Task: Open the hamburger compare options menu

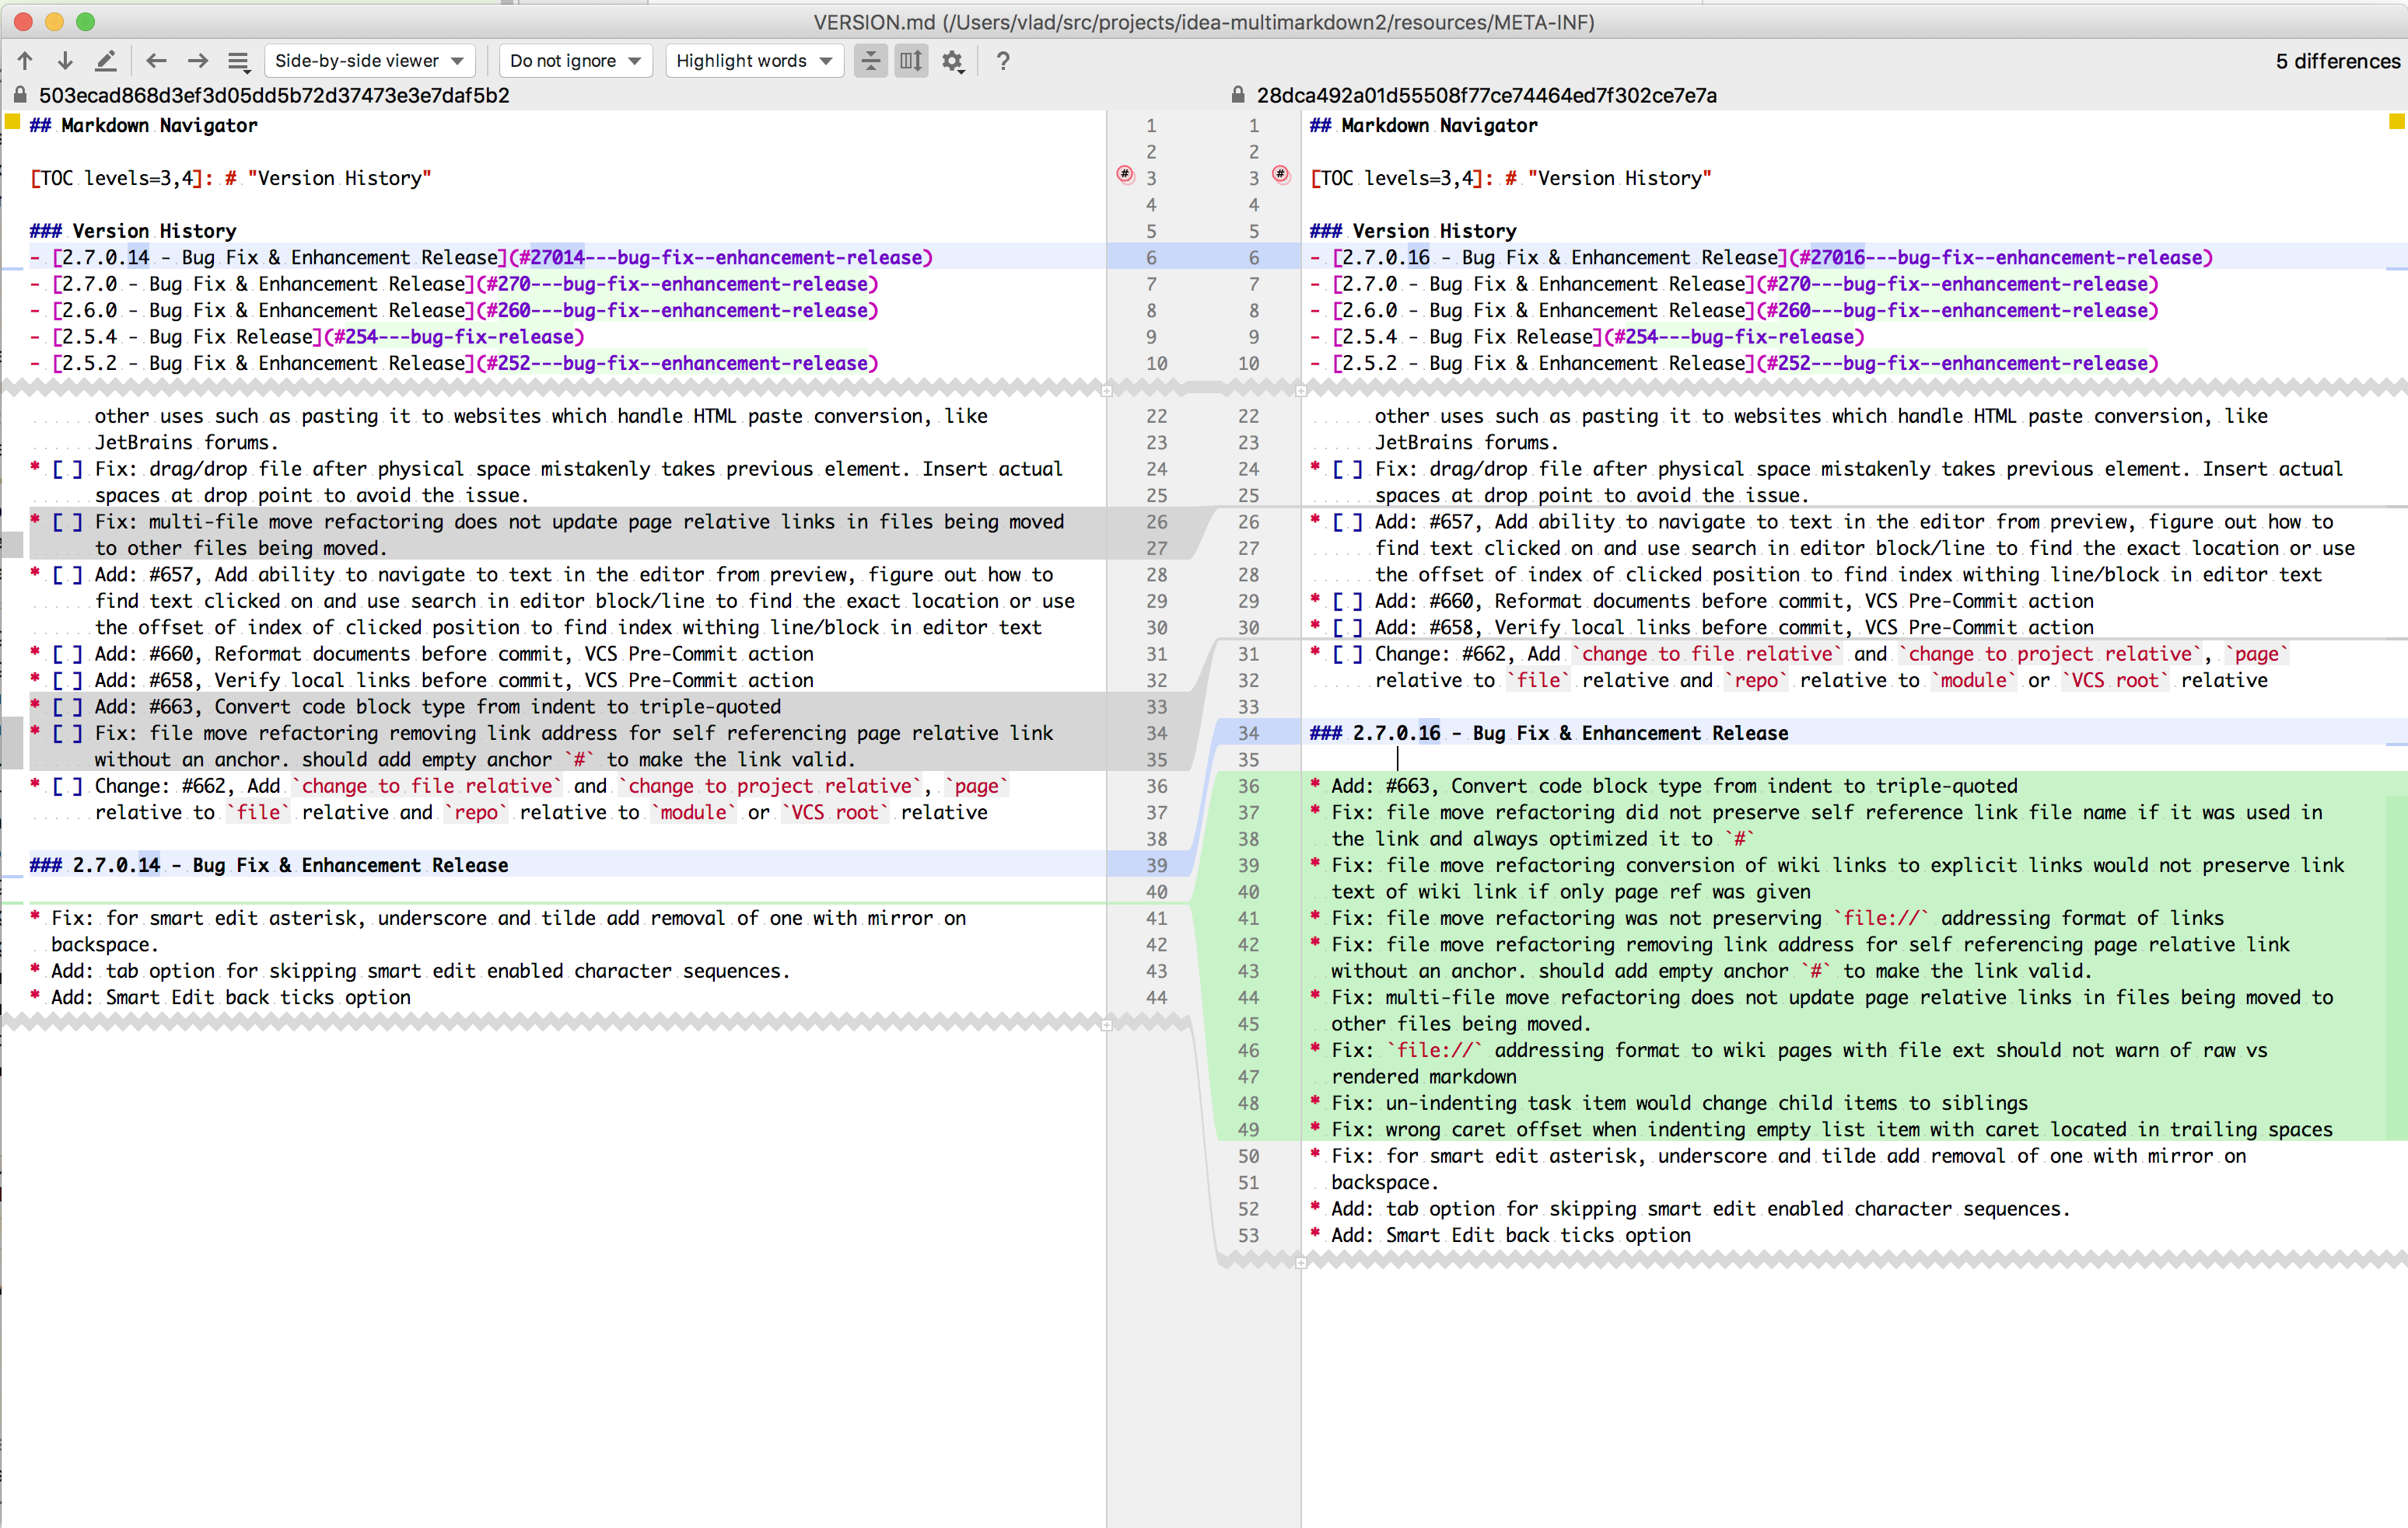Action: [238, 61]
